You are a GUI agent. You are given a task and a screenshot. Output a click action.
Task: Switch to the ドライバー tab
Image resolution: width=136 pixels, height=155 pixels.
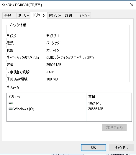pos(55,16)
